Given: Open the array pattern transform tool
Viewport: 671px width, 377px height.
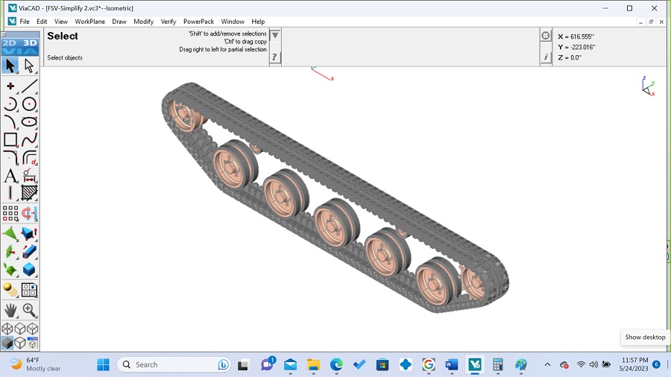Looking at the screenshot, I should 10,213.
